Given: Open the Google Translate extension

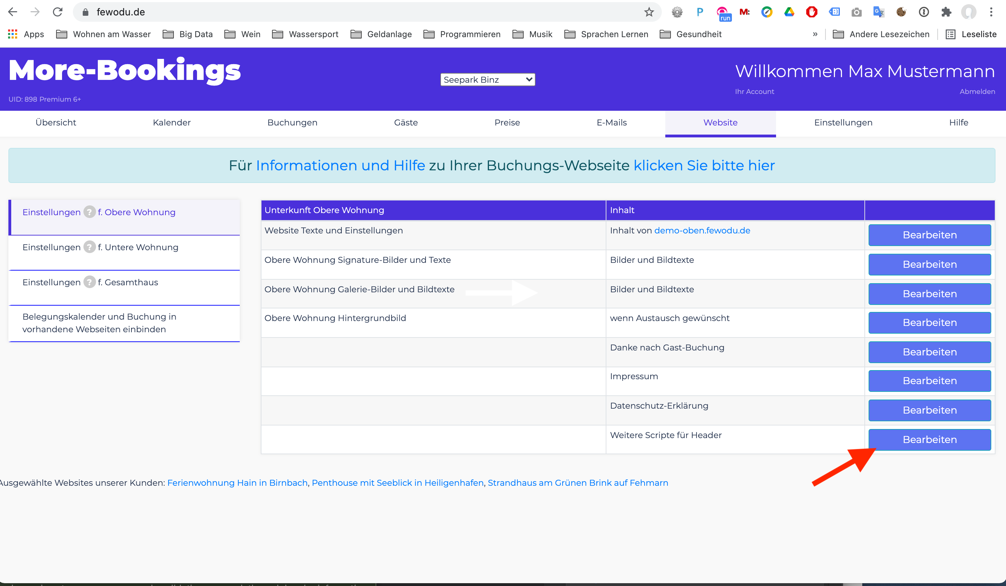Looking at the screenshot, I should pos(879,12).
